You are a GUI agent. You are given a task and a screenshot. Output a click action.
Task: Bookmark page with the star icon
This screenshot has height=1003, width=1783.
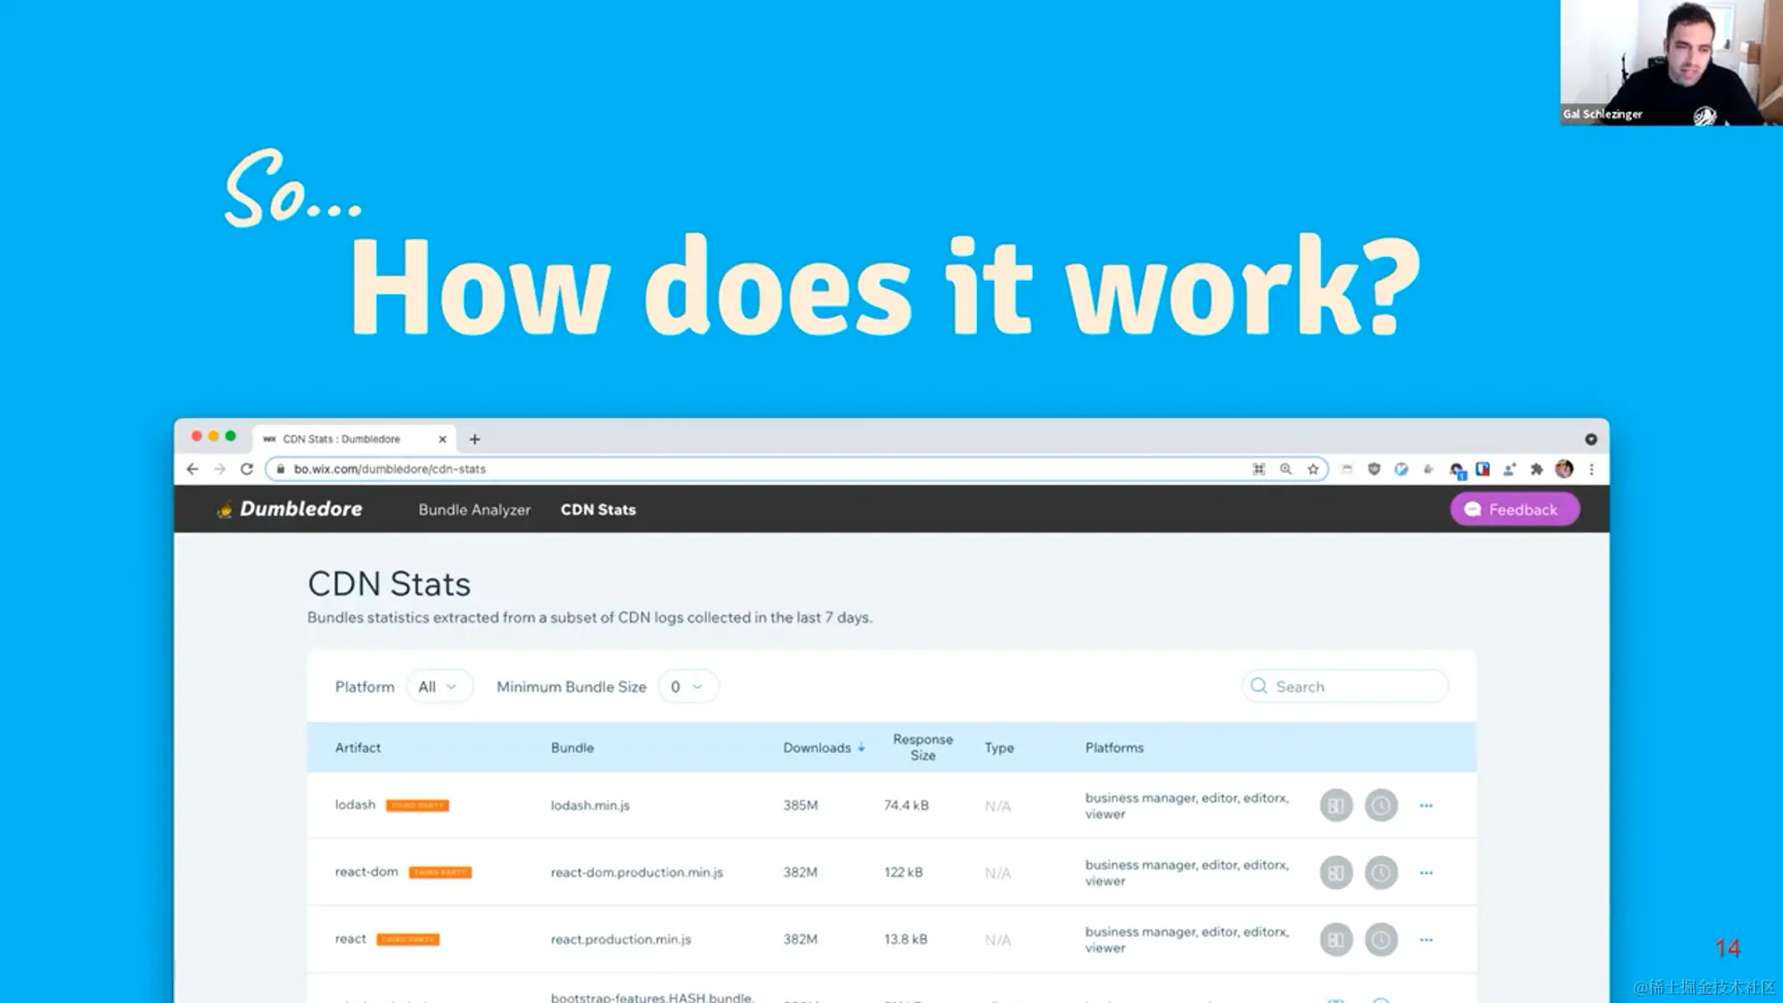tap(1313, 469)
